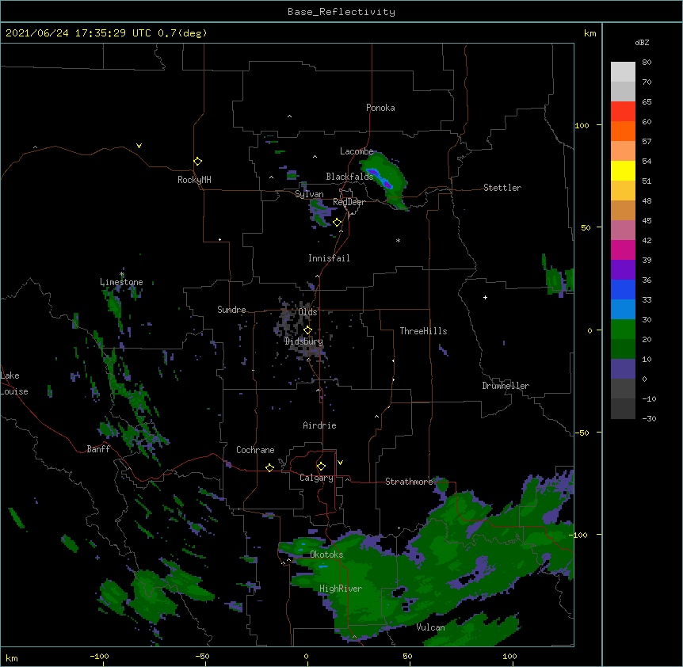Screen dimensions: 683x667
Task: Click the Base_Reflectivity title
Action: coord(341,12)
